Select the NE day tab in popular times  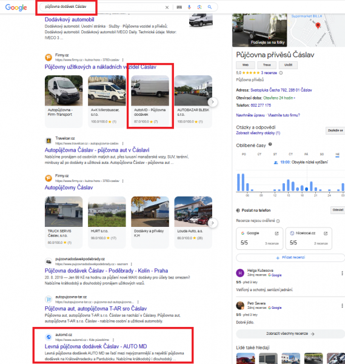[x=337, y=154]
